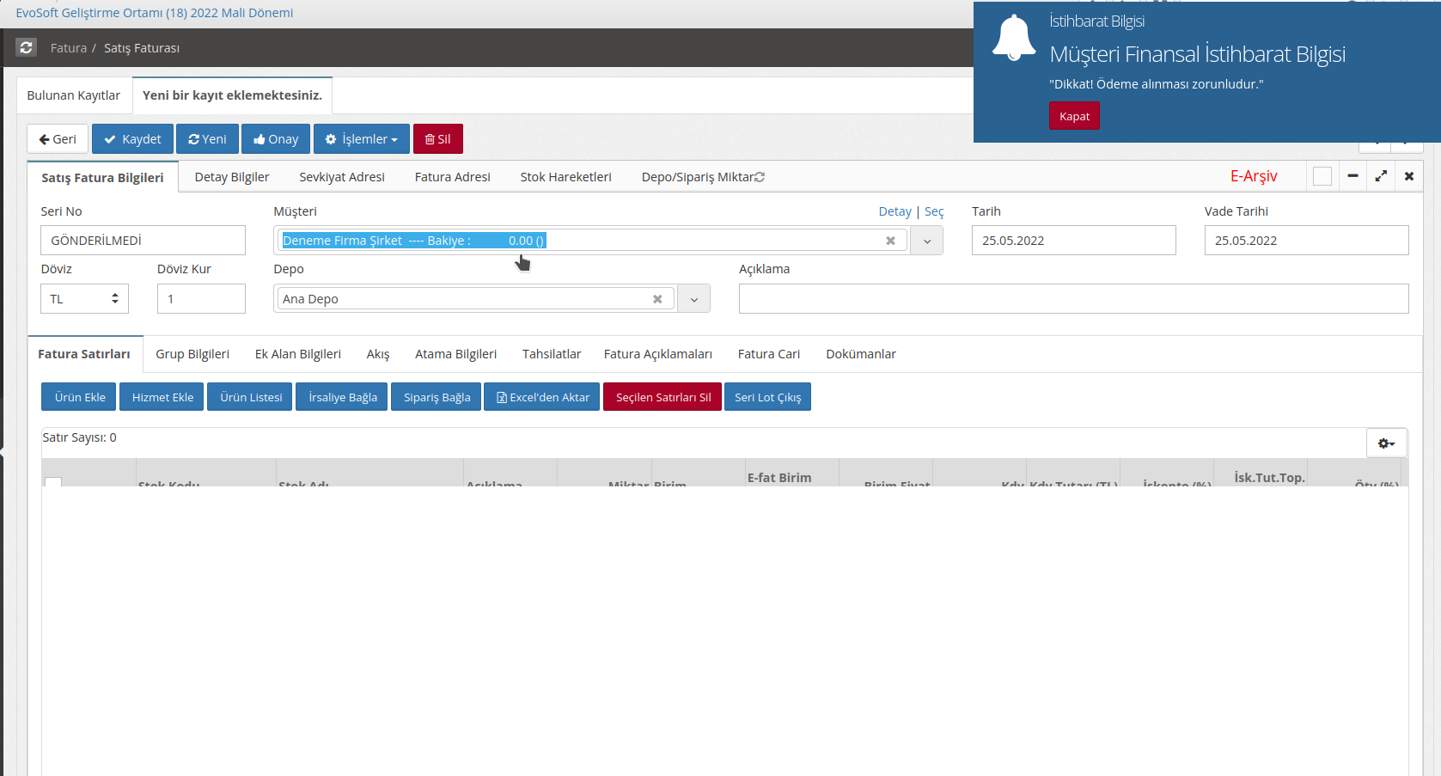Check the select-all rows checkbox in grid header
Viewport: 1441px width, 776px height.
(x=53, y=482)
